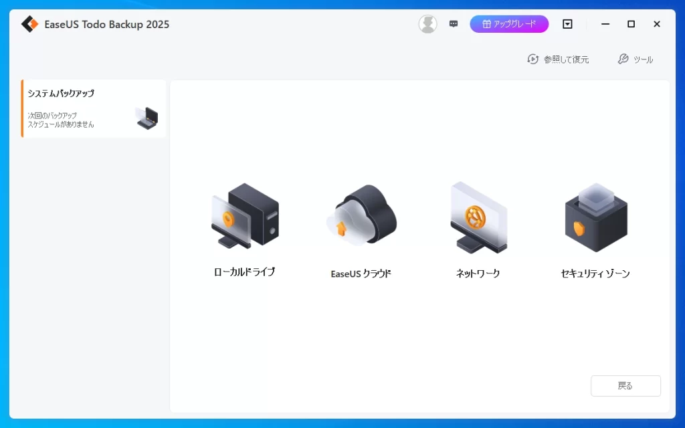685x428 pixels.
Task: Minimize the EaseUS Todo Backup window
Action: pos(605,24)
